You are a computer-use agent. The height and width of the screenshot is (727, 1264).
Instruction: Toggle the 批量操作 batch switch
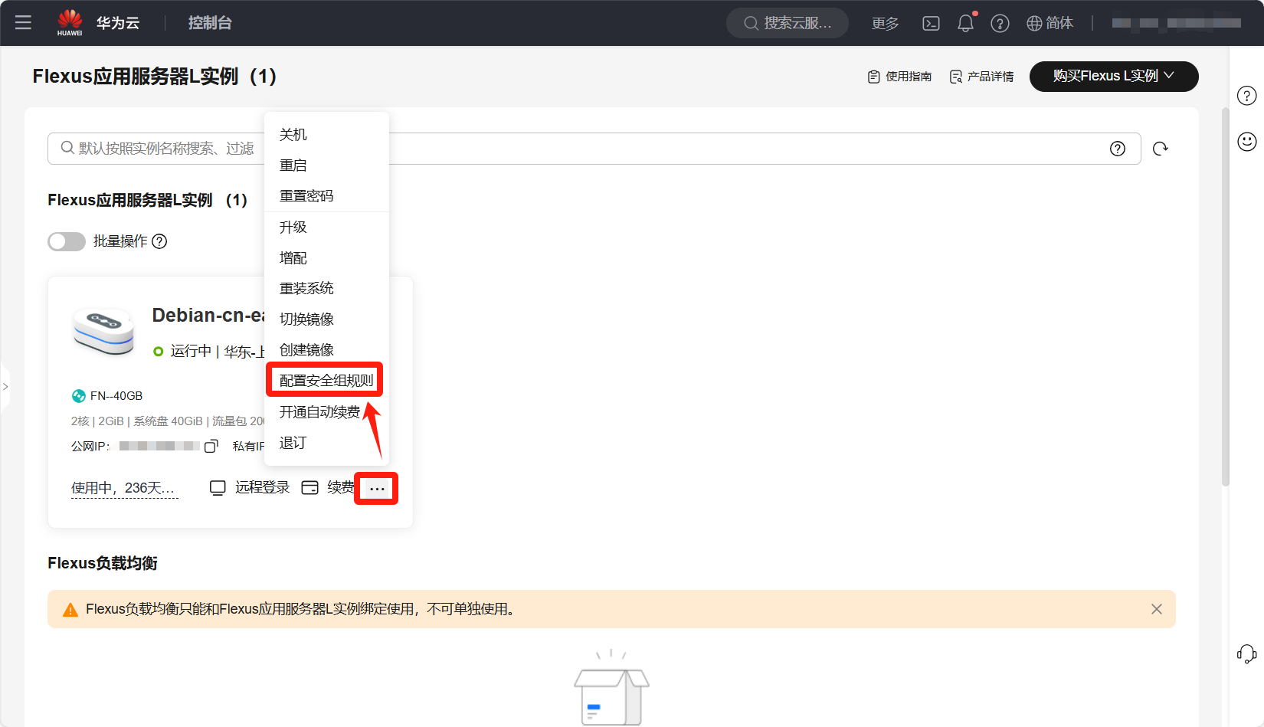(67, 241)
